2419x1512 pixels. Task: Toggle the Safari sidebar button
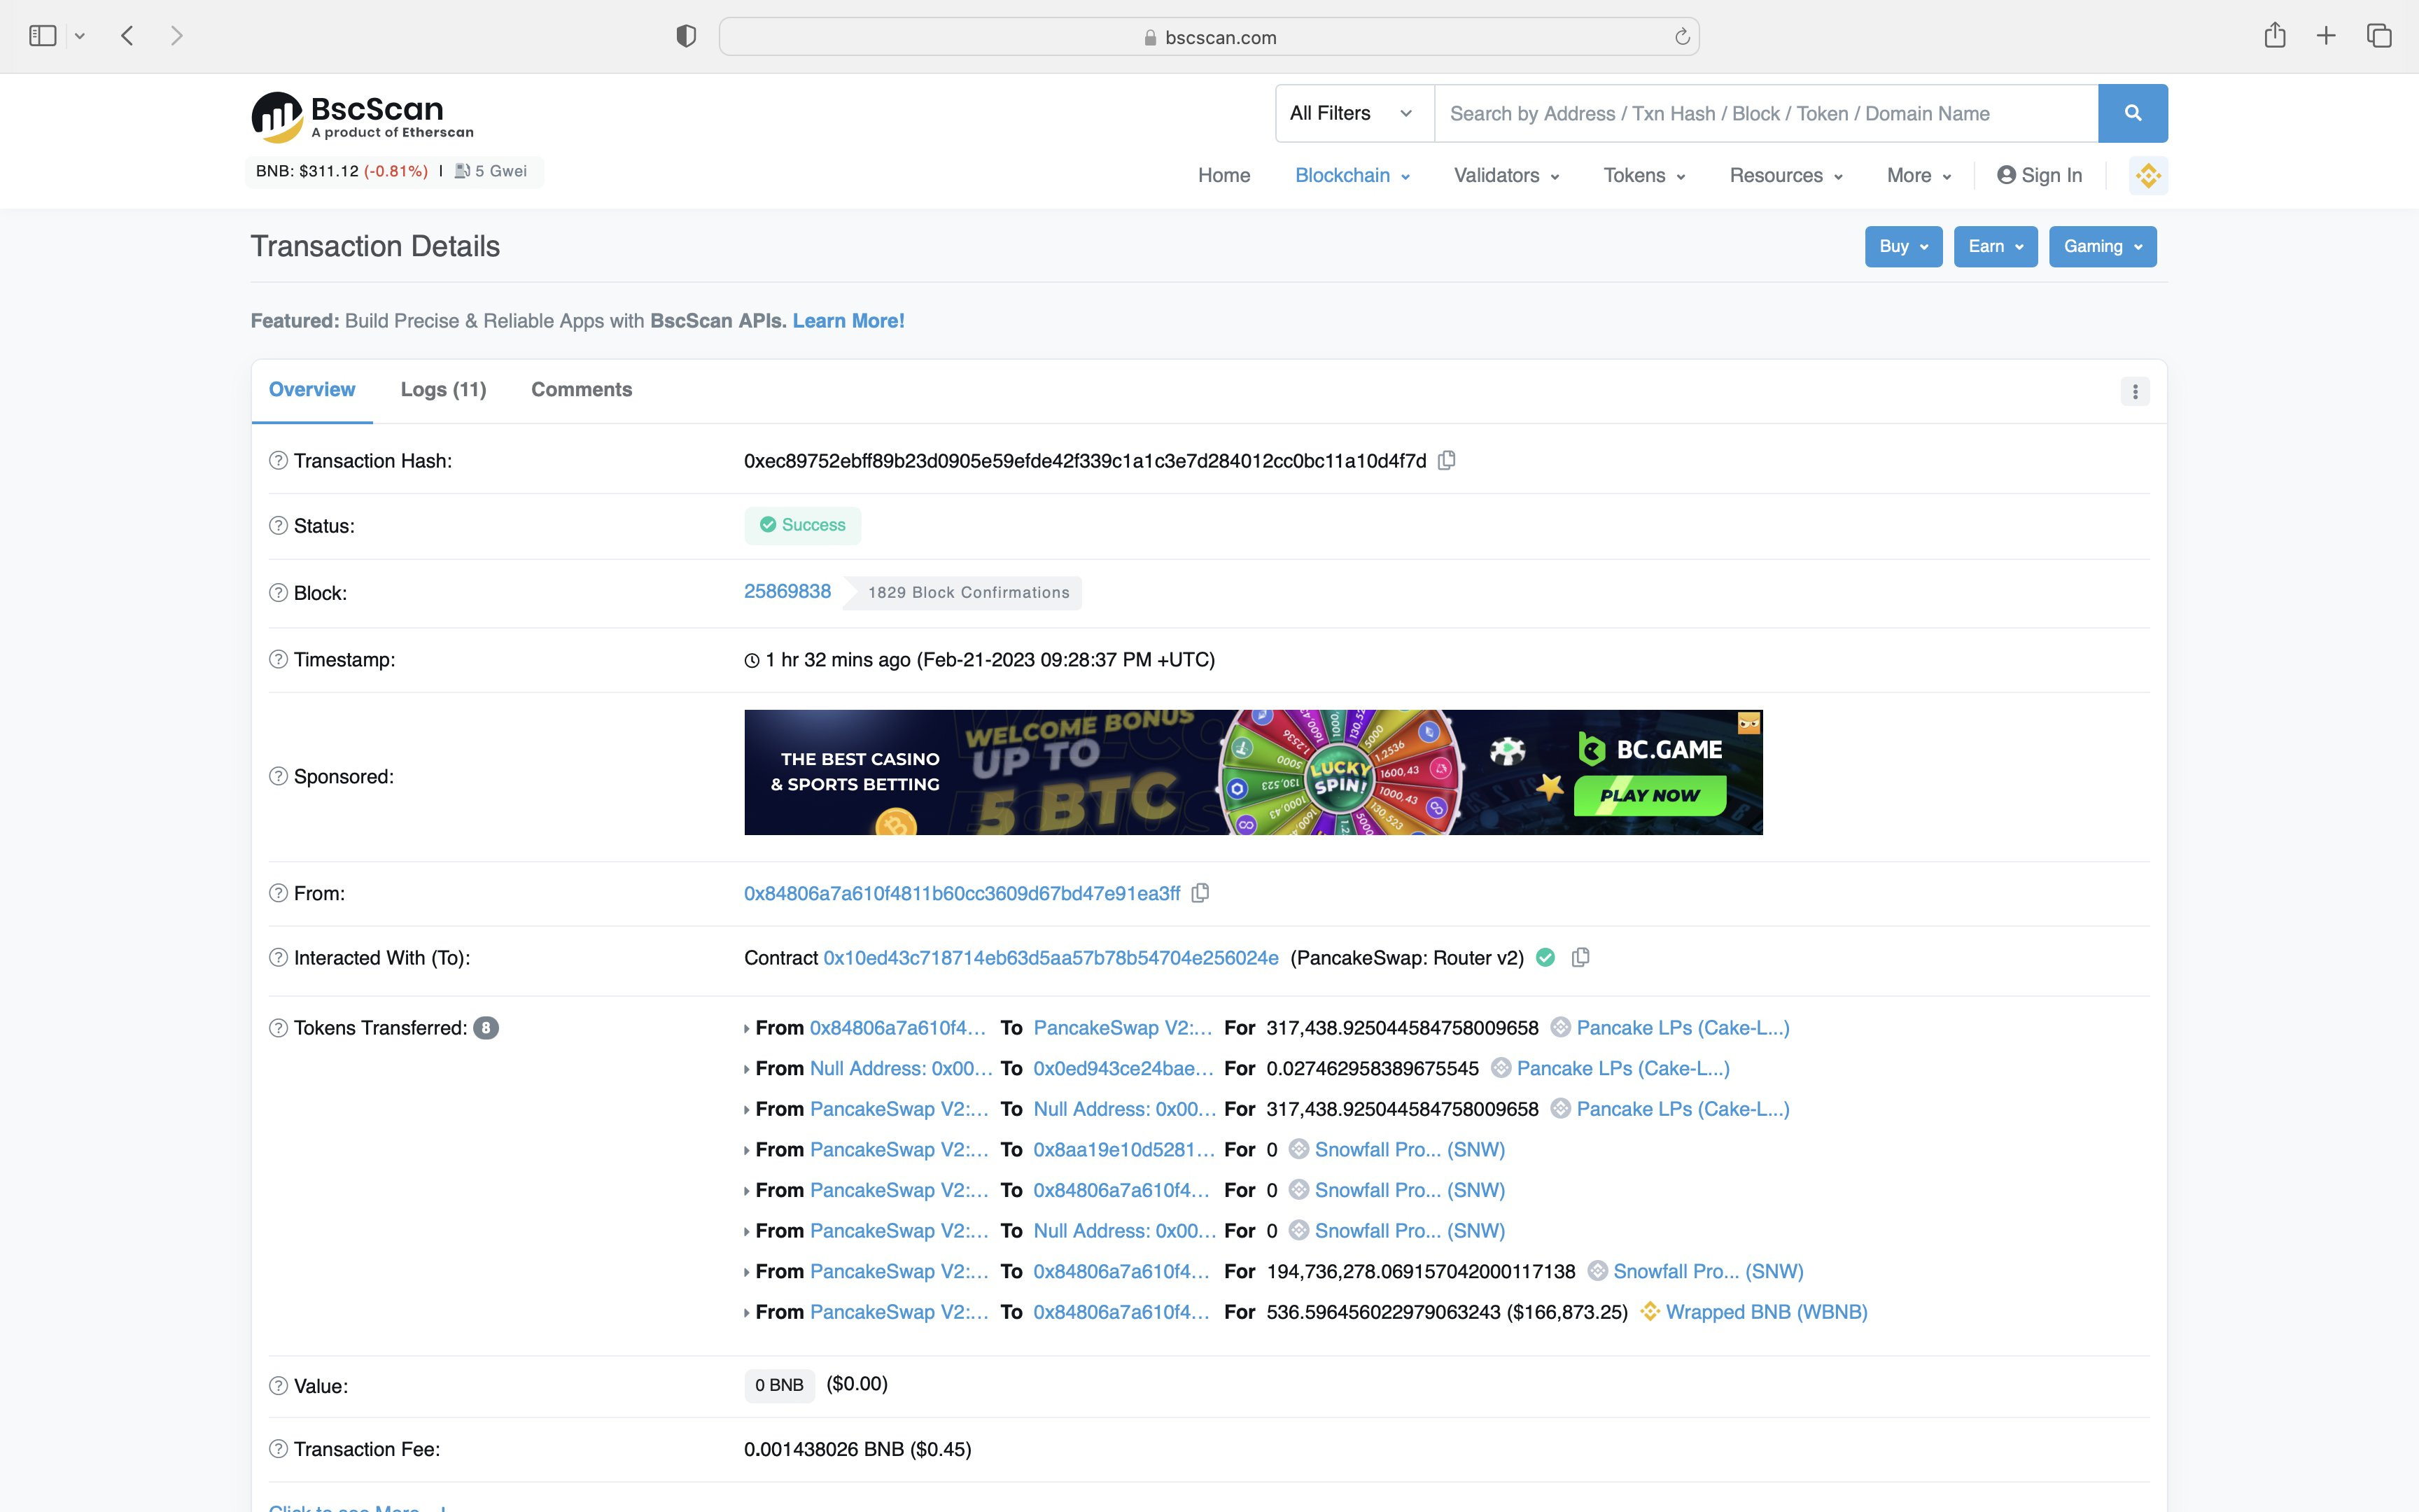[x=43, y=36]
